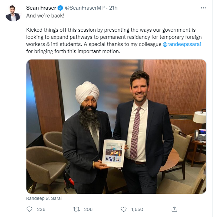Click the tweet text starting 'Kicked things off'
The height and width of the screenshot is (217, 213).
114,41
